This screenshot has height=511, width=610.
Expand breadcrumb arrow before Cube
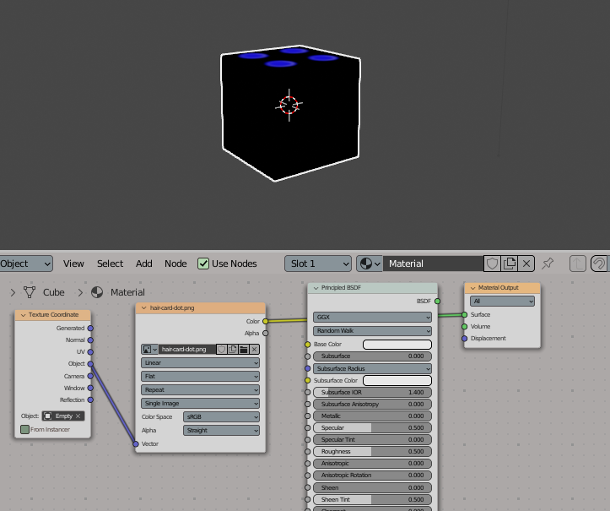coord(13,292)
